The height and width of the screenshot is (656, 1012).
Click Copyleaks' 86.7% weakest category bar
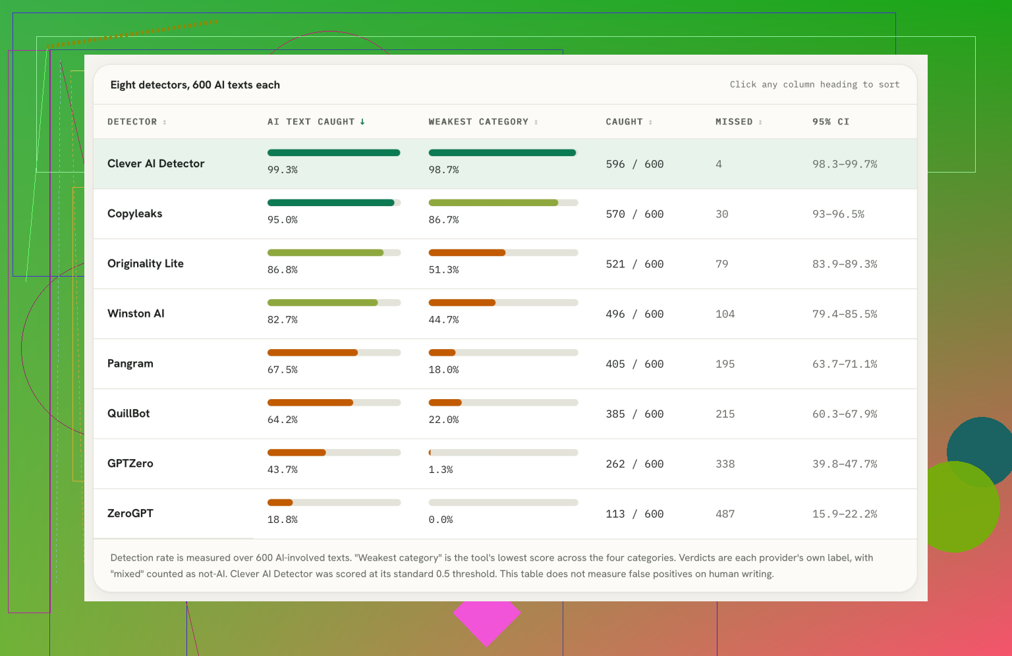[x=503, y=203]
